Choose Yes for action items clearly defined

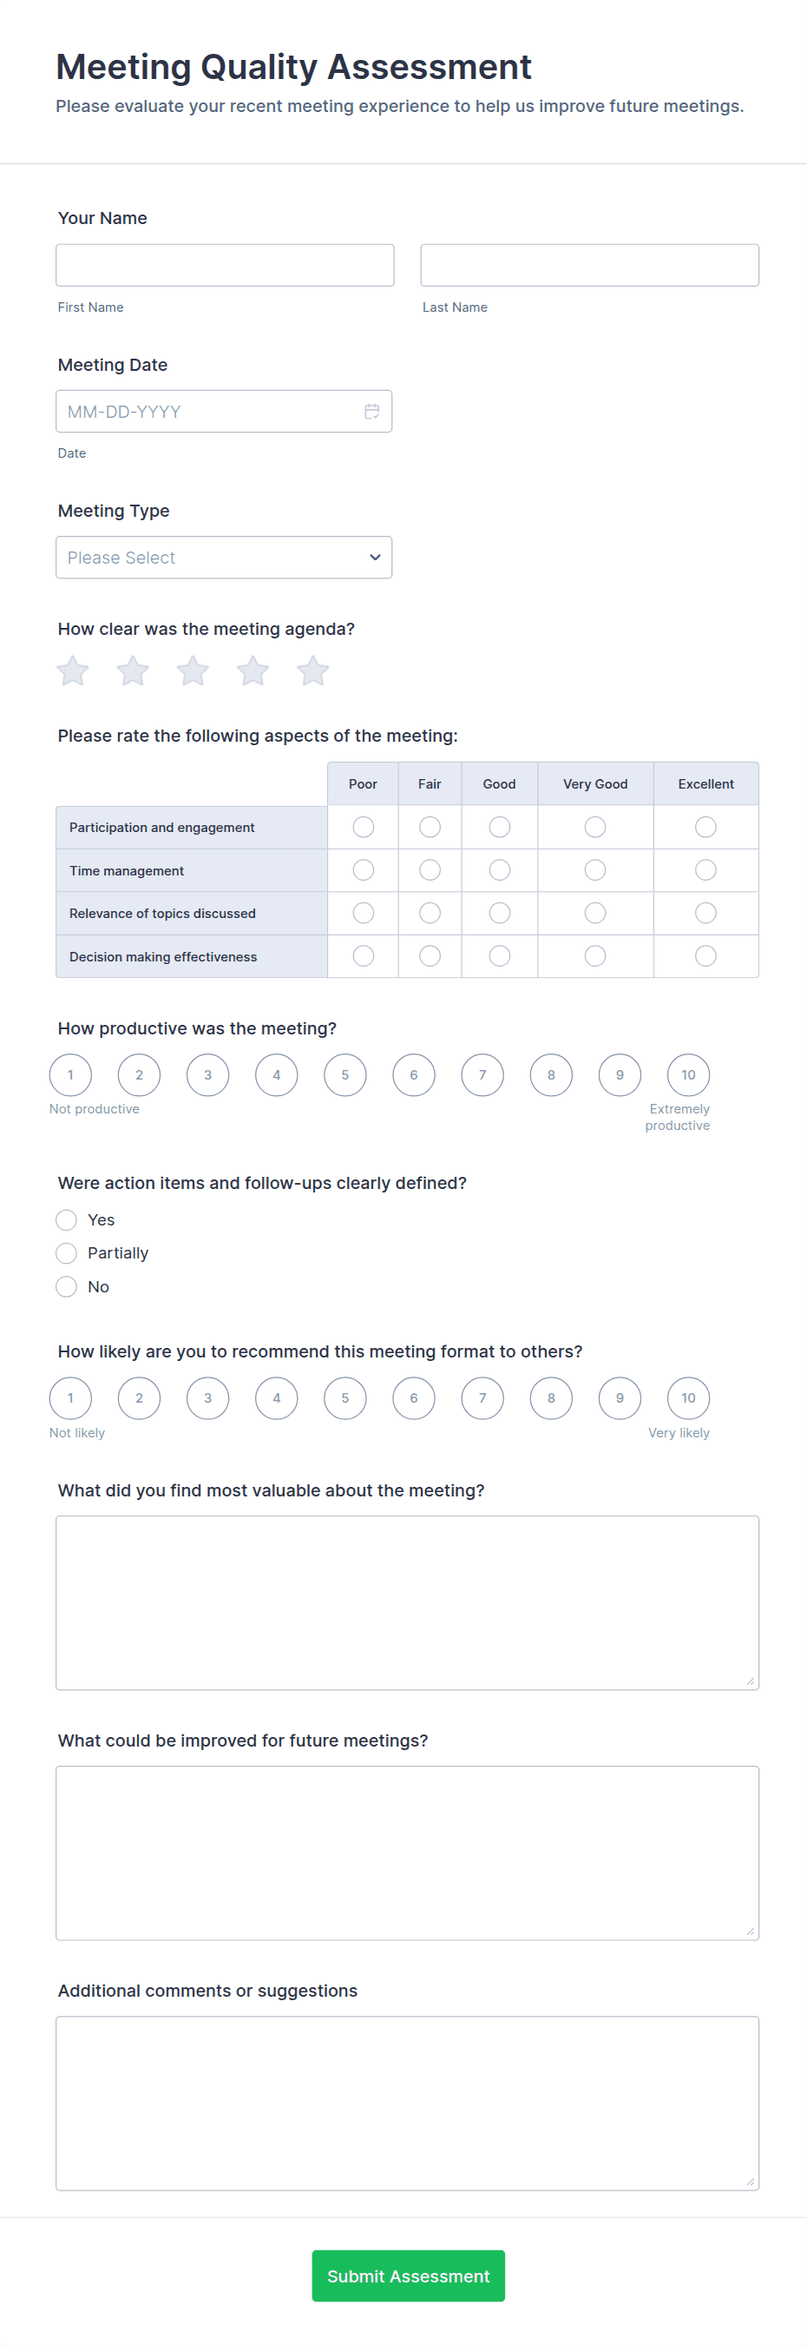click(x=67, y=1220)
